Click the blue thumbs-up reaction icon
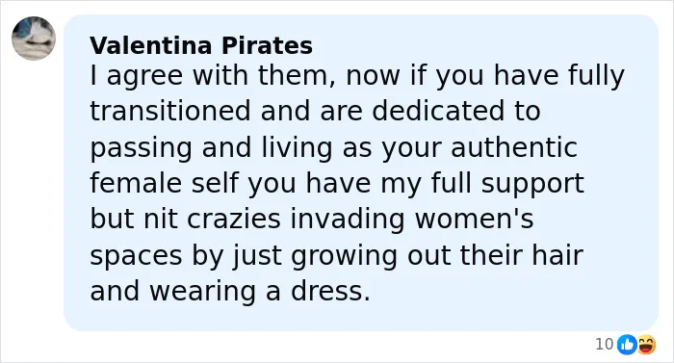674x363 pixels. coord(627,345)
